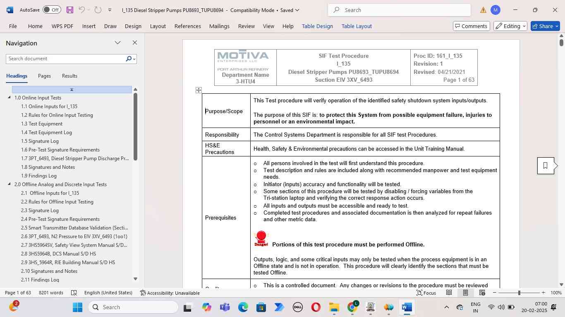Click the Search document field
The image size is (565, 317).
65,59
